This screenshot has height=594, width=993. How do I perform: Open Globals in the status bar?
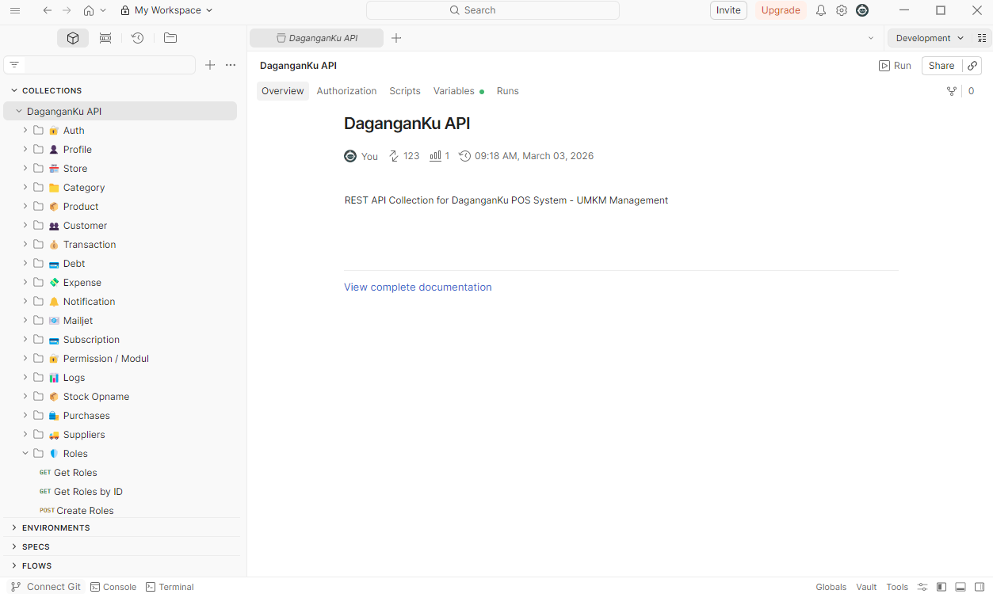pyautogui.click(x=831, y=587)
